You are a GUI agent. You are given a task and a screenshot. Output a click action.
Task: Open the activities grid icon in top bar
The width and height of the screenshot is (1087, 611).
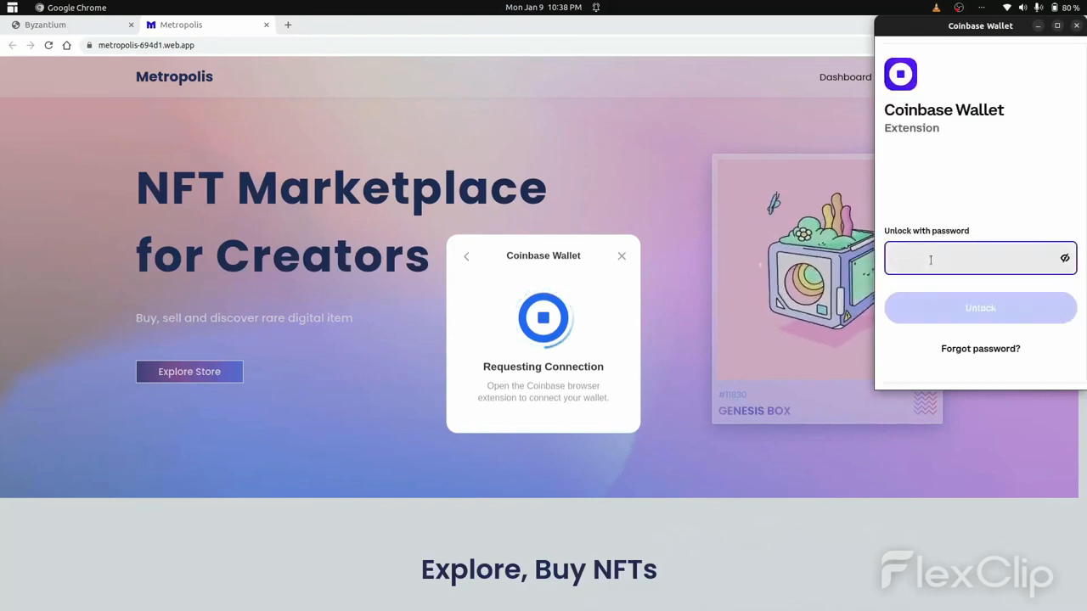click(x=12, y=8)
